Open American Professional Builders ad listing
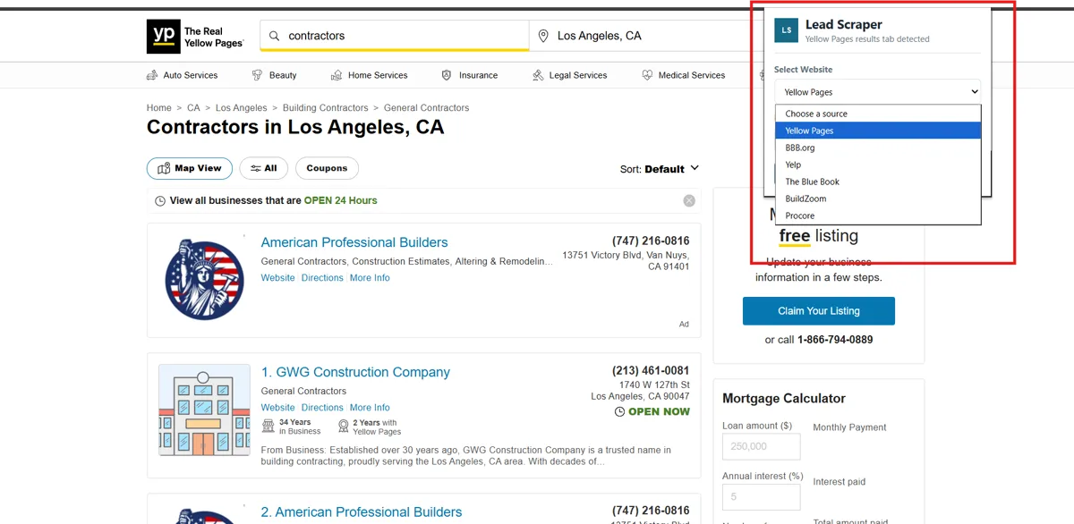The image size is (1074, 524). [x=354, y=242]
